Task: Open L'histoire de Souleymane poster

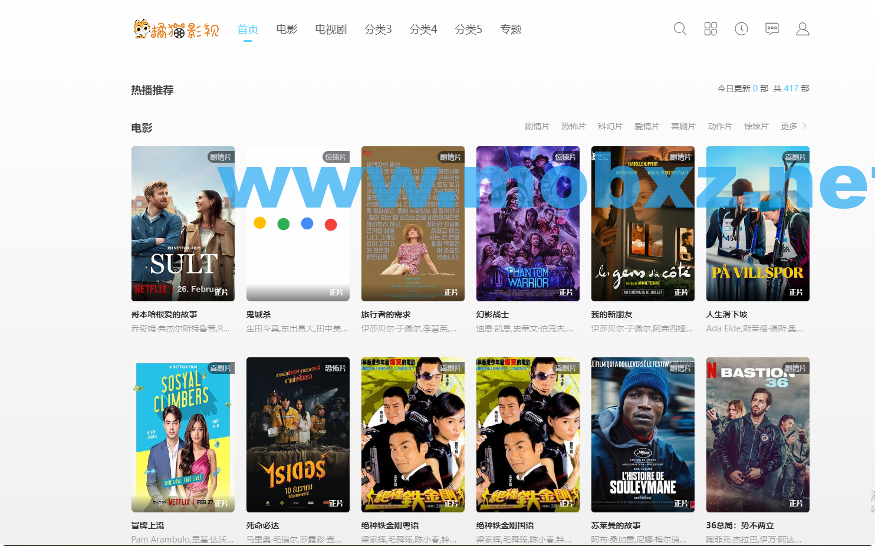Action: [x=643, y=435]
